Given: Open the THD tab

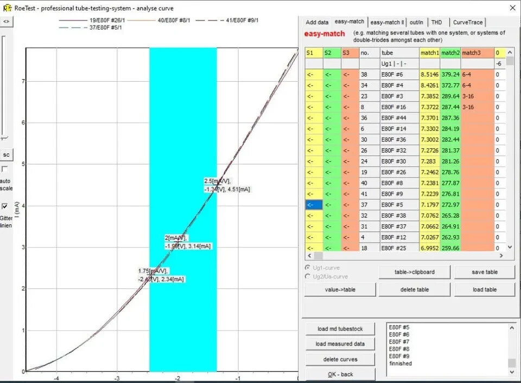Looking at the screenshot, I should [x=436, y=22].
